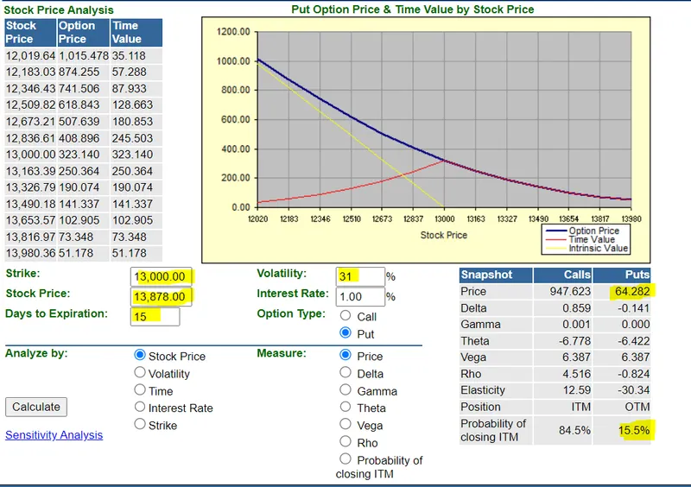Set Analyze by to Time

[x=140, y=390]
